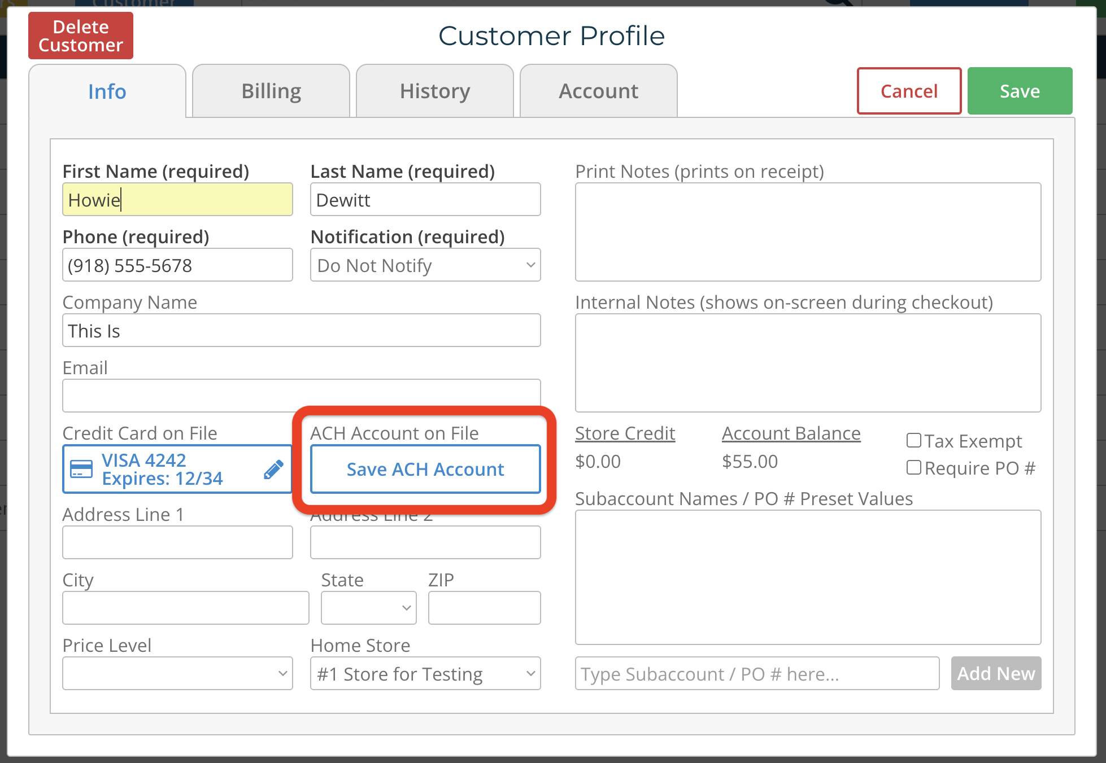Click the credit card icon beside VISA 4242
1106x763 pixels.
[x=81, y=469]
